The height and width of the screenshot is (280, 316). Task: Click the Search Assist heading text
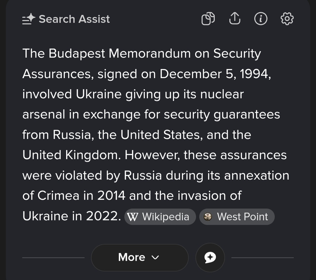point(74,19)
